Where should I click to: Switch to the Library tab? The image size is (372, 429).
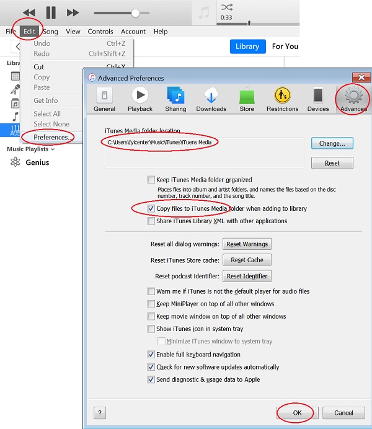coord(247,46)
